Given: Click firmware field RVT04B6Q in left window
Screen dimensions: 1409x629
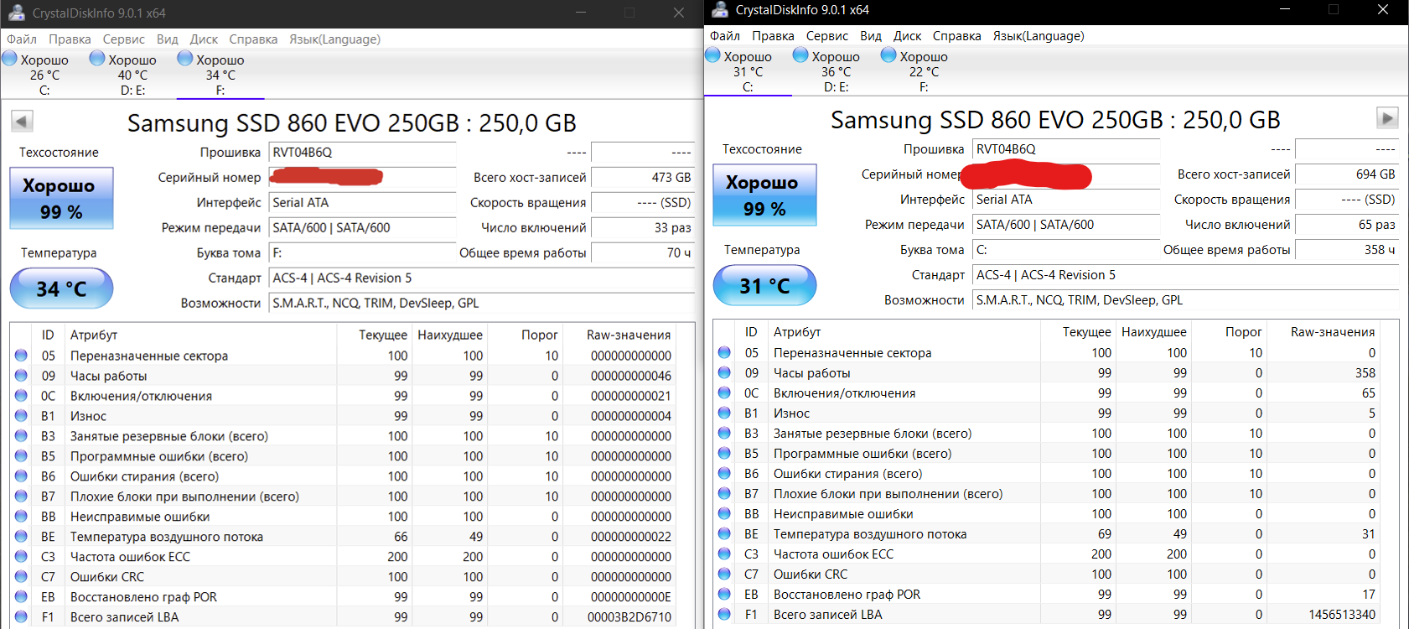Looking at the screenshot, I should click(x=362, y=153).
